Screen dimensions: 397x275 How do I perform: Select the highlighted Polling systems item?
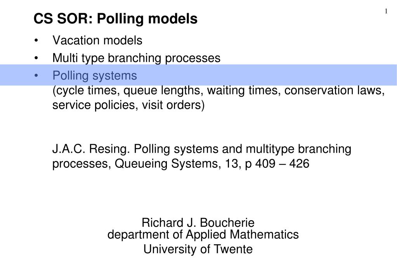coord(95,75)
